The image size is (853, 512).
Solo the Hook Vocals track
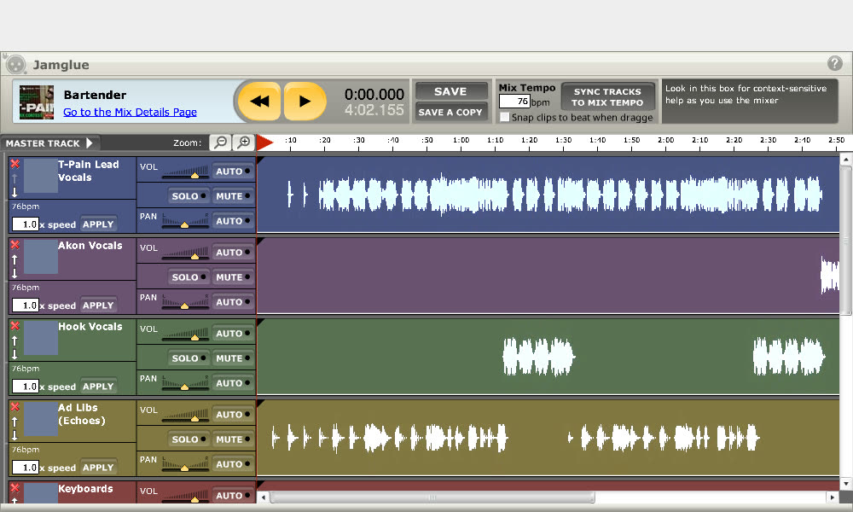point(189,358)
